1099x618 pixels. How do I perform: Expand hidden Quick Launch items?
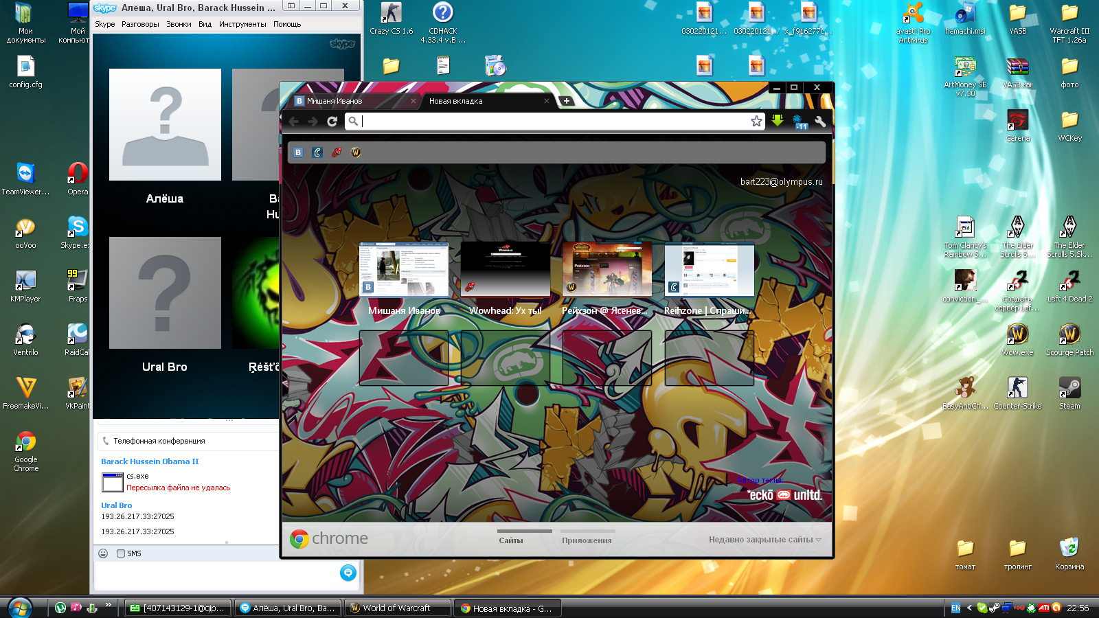[x=108, y=605]
